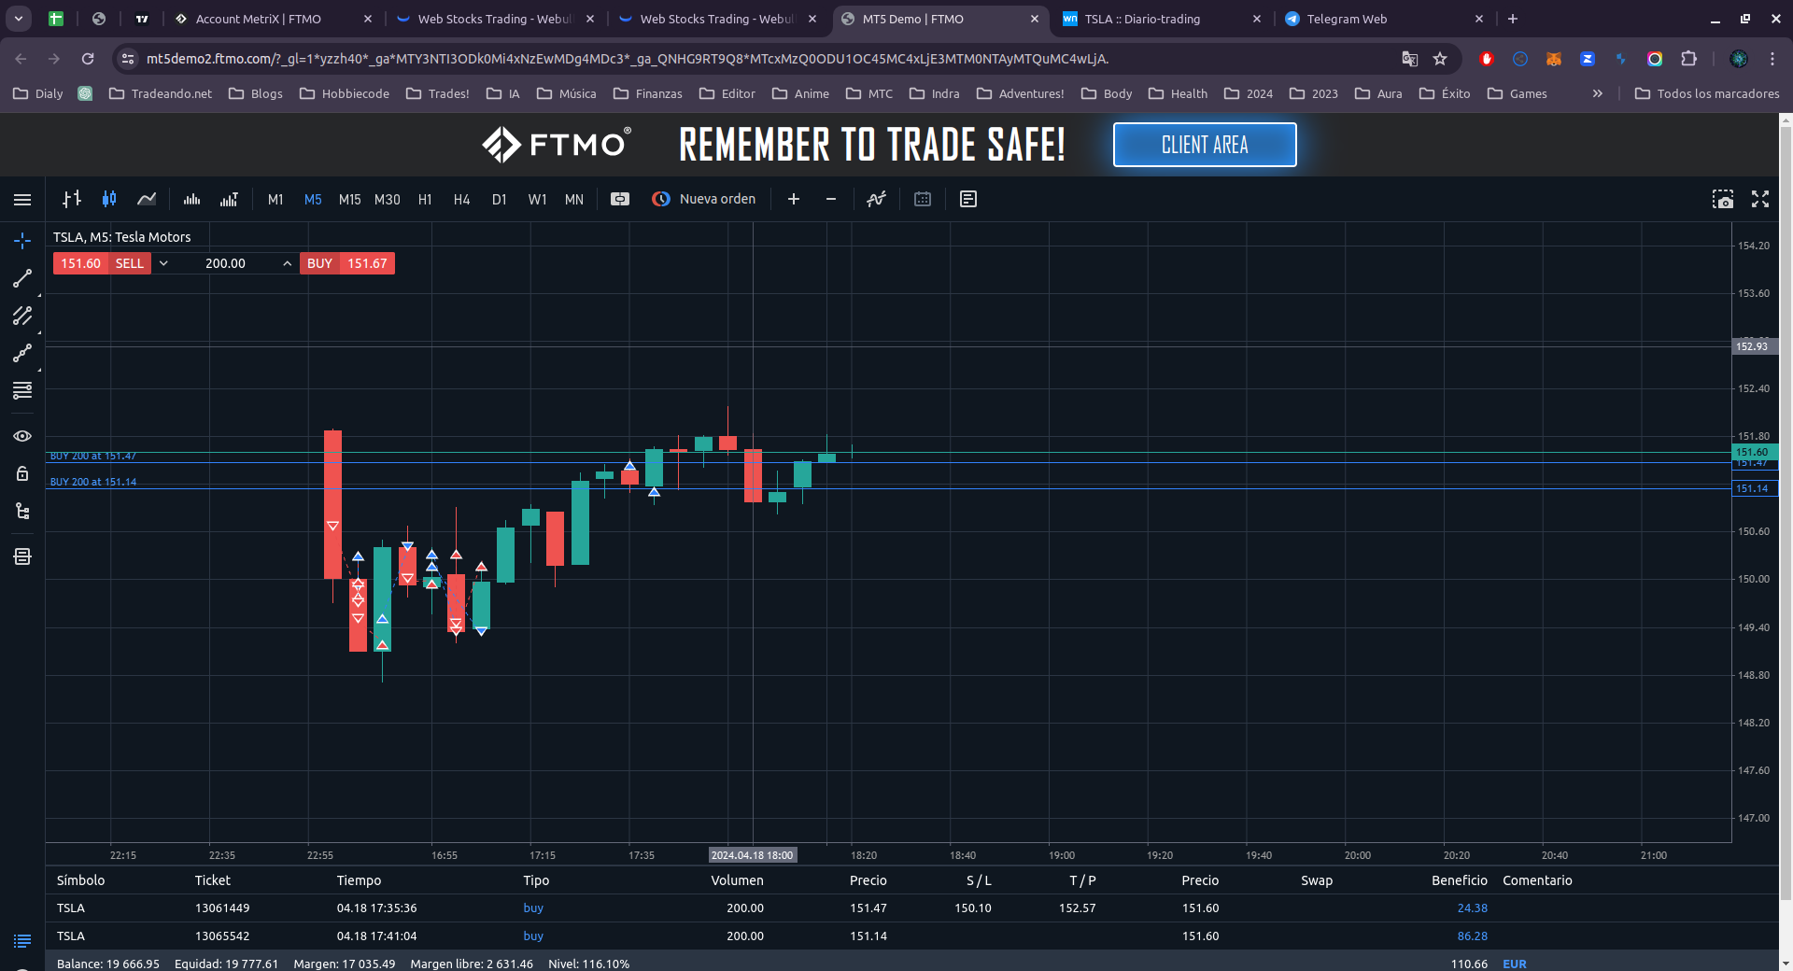Enter fullscreen chart mode

click(1760, 199)
